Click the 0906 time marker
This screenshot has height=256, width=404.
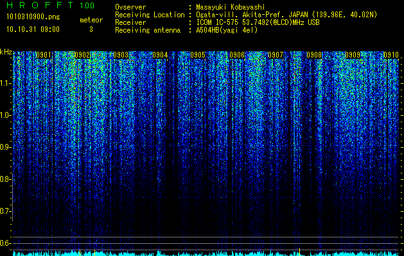(237, 55)
